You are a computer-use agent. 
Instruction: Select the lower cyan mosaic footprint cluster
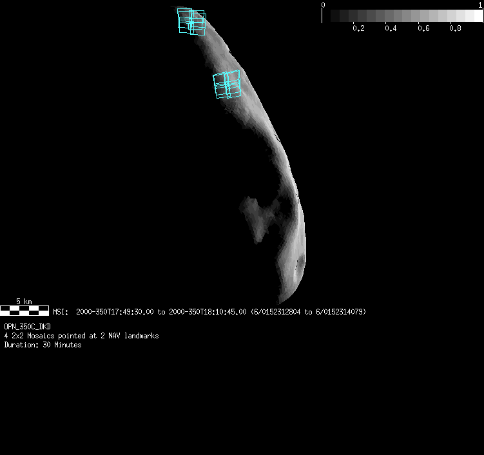pos(226,84)
